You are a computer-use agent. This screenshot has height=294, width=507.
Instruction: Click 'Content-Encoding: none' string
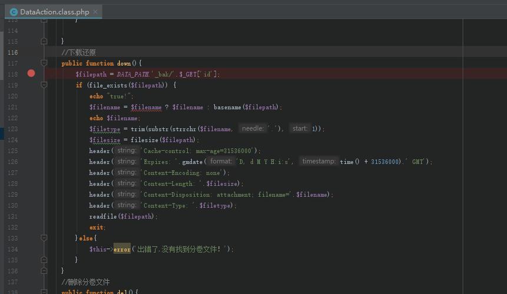[x=182, y=173]
